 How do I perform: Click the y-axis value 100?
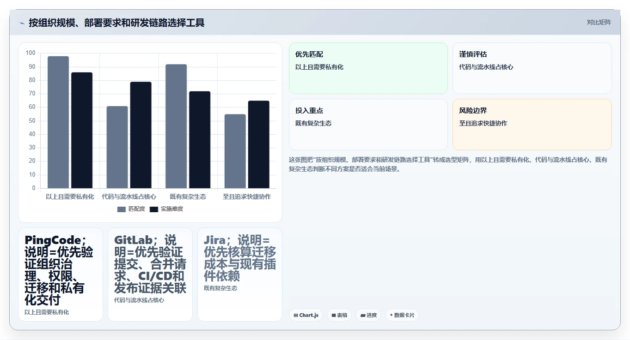(31, 53)
